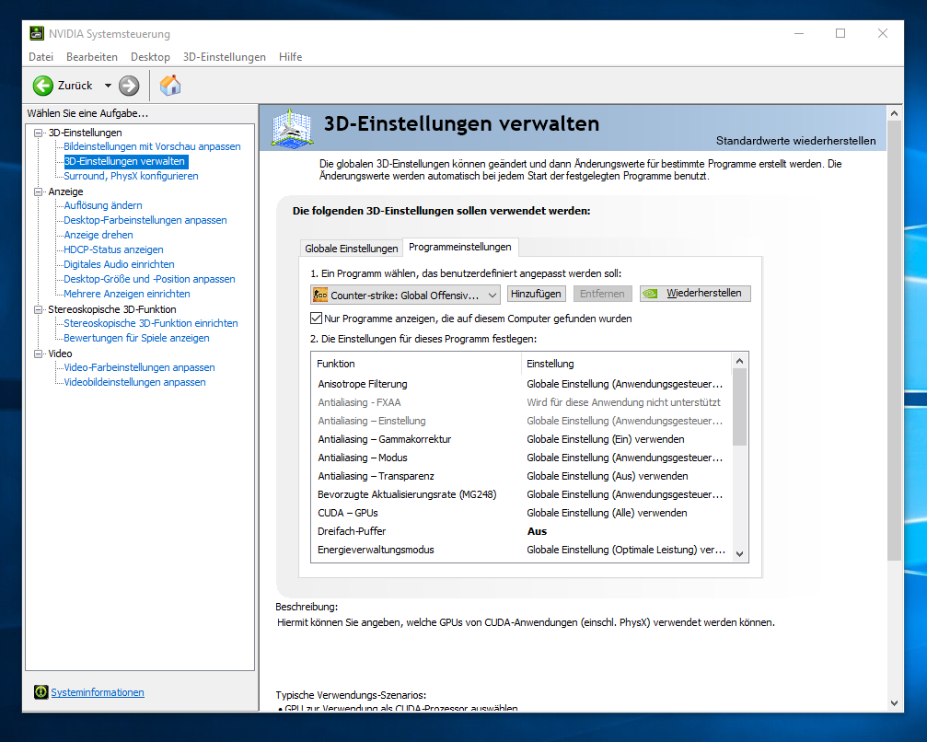The height and width of the screenshot is (742, 927).
Task: Click the Funktion column header
Action: coord(416,364)
